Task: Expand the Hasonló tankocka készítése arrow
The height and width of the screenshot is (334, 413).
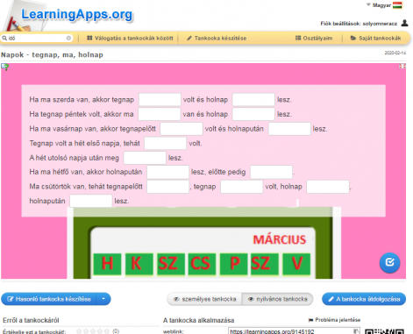Action: (103, 299)
